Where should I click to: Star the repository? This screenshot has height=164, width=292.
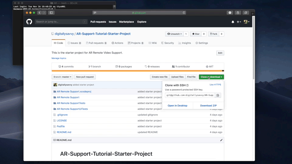coord(196,34)
